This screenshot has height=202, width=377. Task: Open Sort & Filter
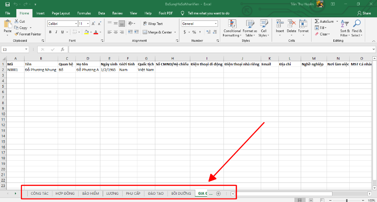(344, 26)
